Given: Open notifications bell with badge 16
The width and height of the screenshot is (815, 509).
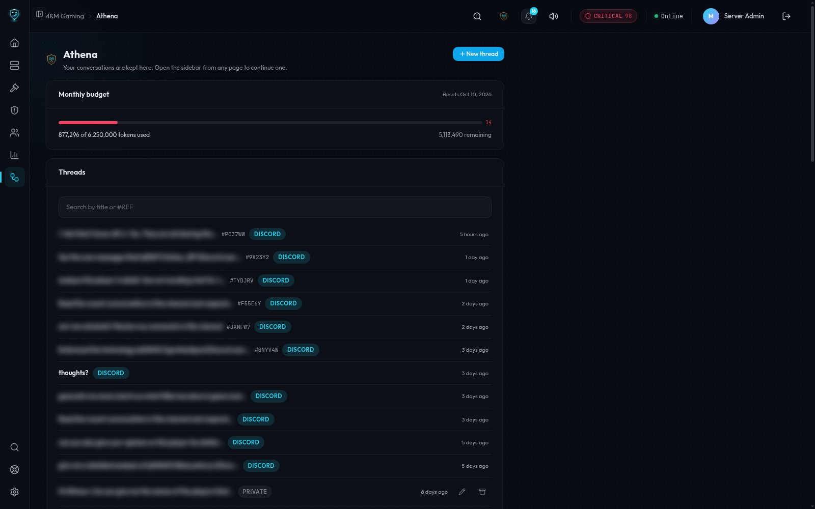Looking at the screenshot, I should pyautogui.click(x=529, y=16).
